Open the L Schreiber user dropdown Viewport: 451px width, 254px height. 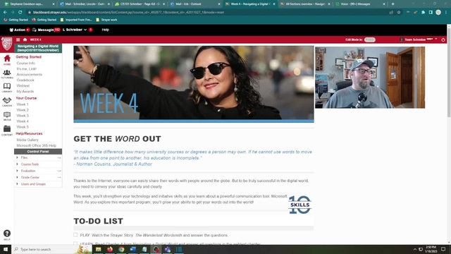[x=75, y=30]
